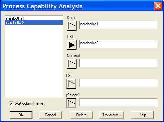Click the filled arrow button for USL

(72, 45)
